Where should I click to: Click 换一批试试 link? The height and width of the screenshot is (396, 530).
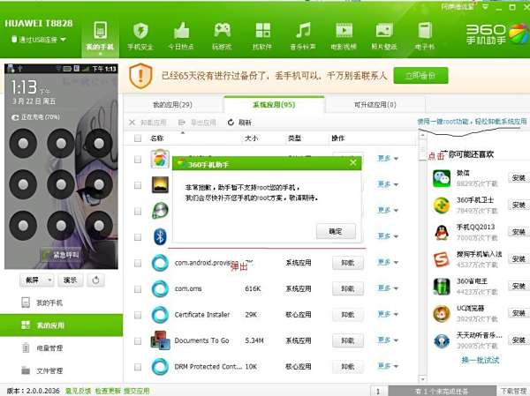click(x=480, y=360)
